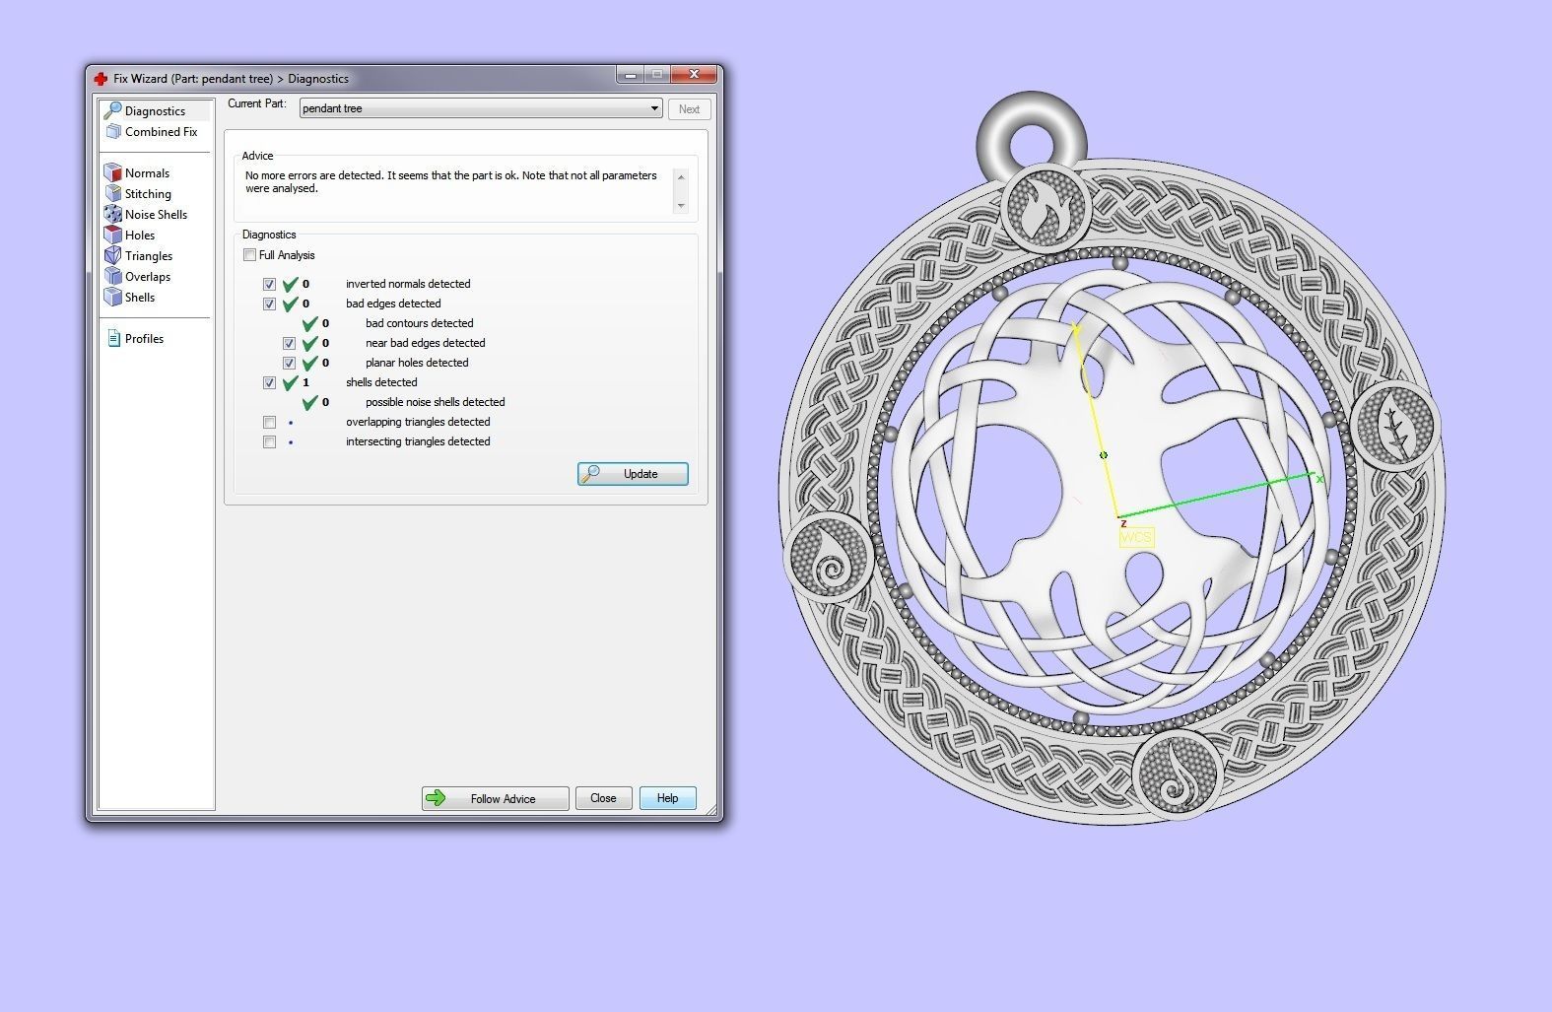The width and height of the screenshot is (1552, 1012).
Task: Click the Advice message text
Action: 451,181
